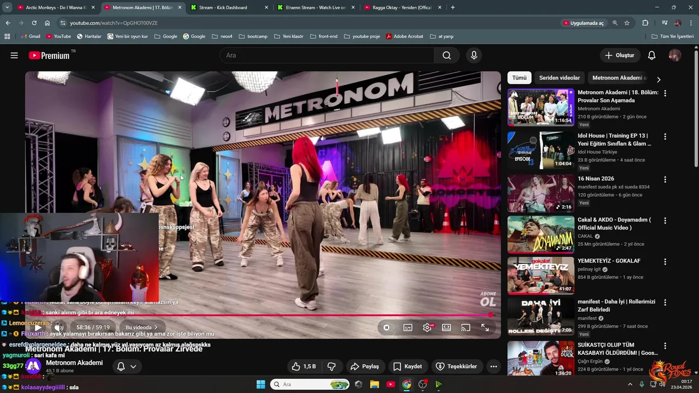Show next filter chips arrow

point(659,79)
